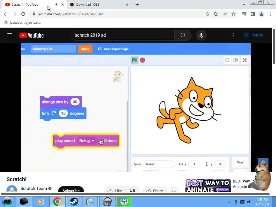Viewport: 276px width, 207px height.
Task: Click the horizontal scrollbar at page bottom
Action: (x=135, y=194)
